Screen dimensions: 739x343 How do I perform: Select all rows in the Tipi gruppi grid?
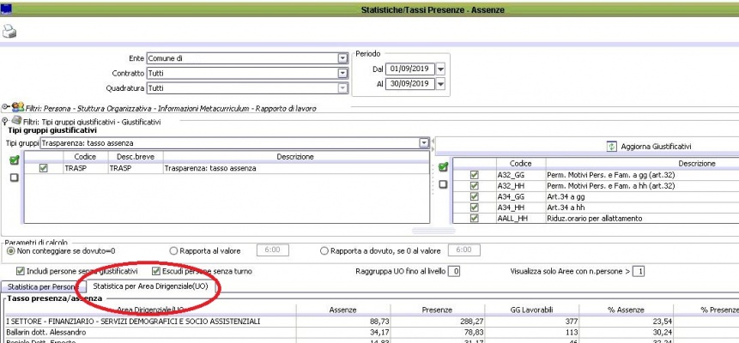[x=13, y=160]
